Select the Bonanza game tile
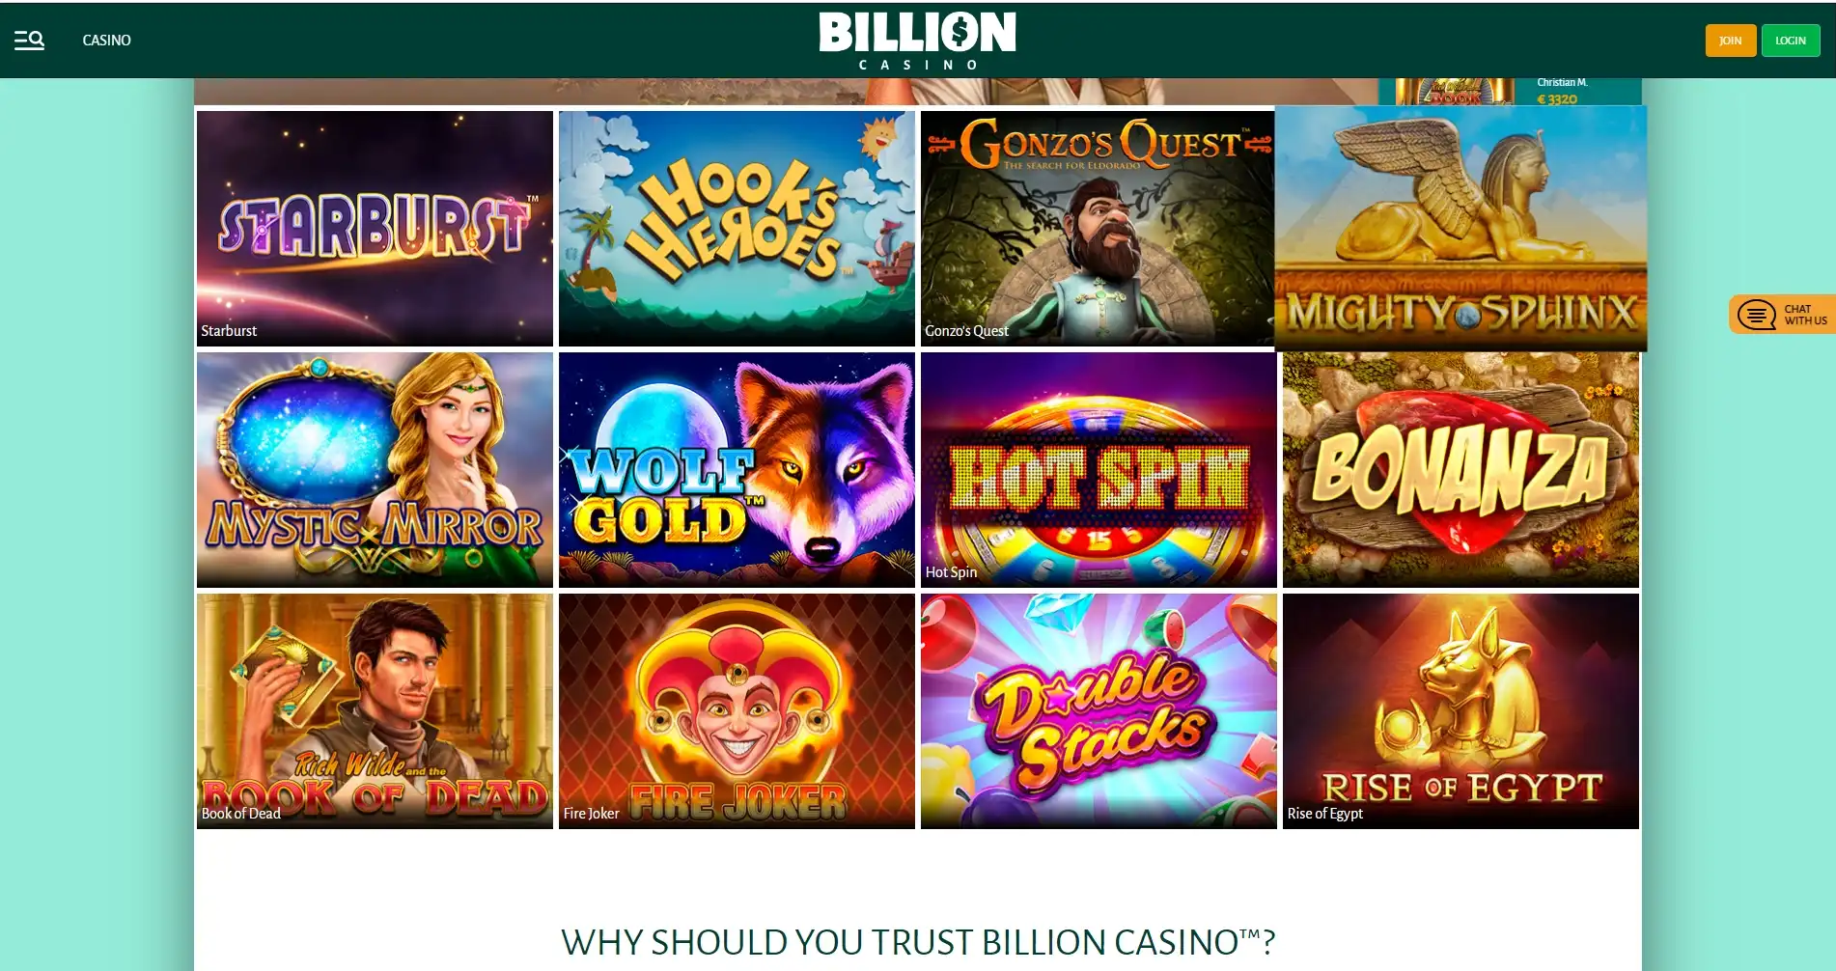This screenshot has width=1836, height=971. click(1460, 469)
